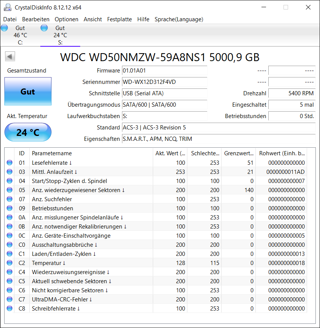The width and height of the screenshot is (320, 328).
Task: Click the Seriennummer field
Action: coord(164,82)
